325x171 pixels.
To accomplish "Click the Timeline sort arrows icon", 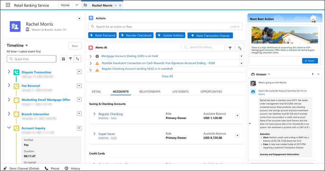I will coord(78,59).
